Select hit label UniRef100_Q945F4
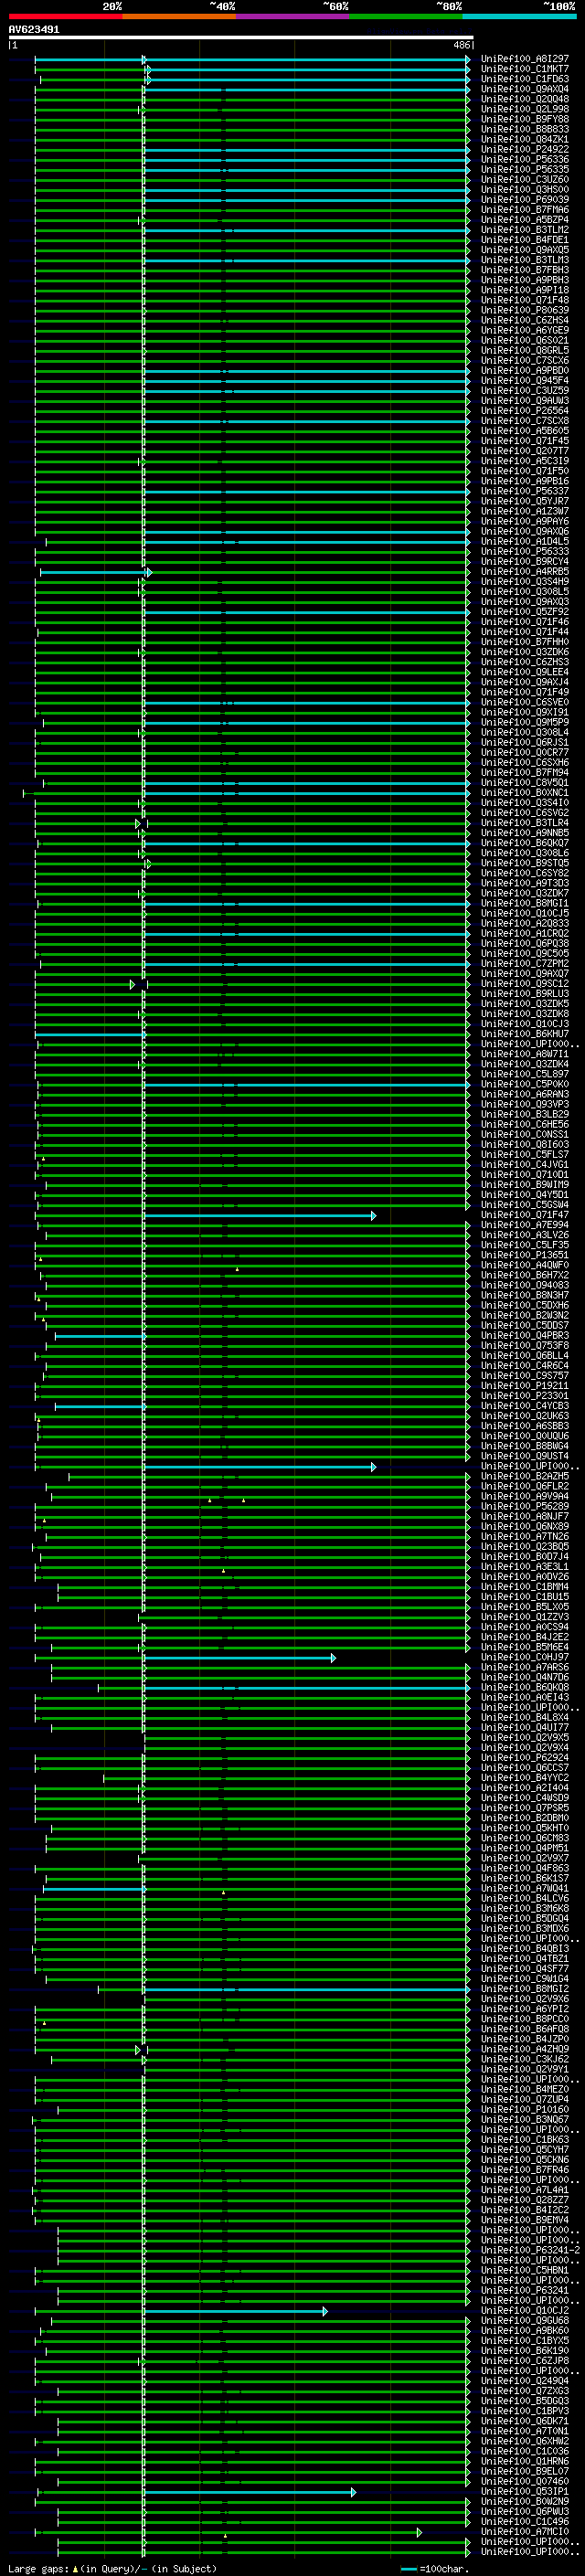This screenshot has width=585, height=2576. point(524,380)
